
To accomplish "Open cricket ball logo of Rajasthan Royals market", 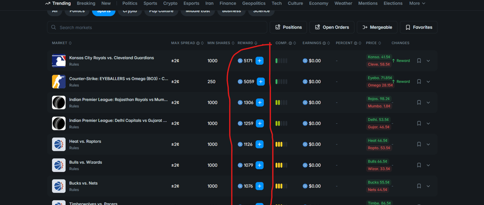I will [59, 102].
